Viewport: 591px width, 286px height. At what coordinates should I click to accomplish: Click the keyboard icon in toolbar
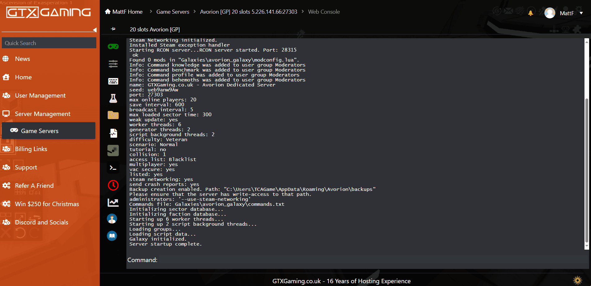pyautogui.click(x=113, y=81)
